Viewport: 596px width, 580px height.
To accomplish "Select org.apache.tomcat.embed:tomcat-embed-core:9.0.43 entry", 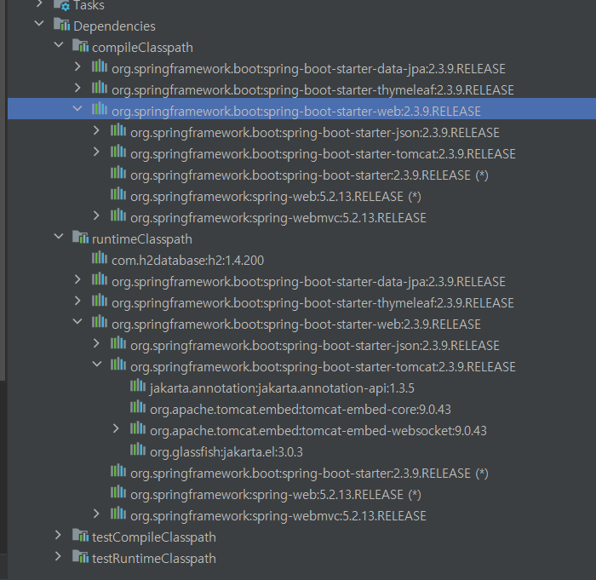I will click(301, 409).
